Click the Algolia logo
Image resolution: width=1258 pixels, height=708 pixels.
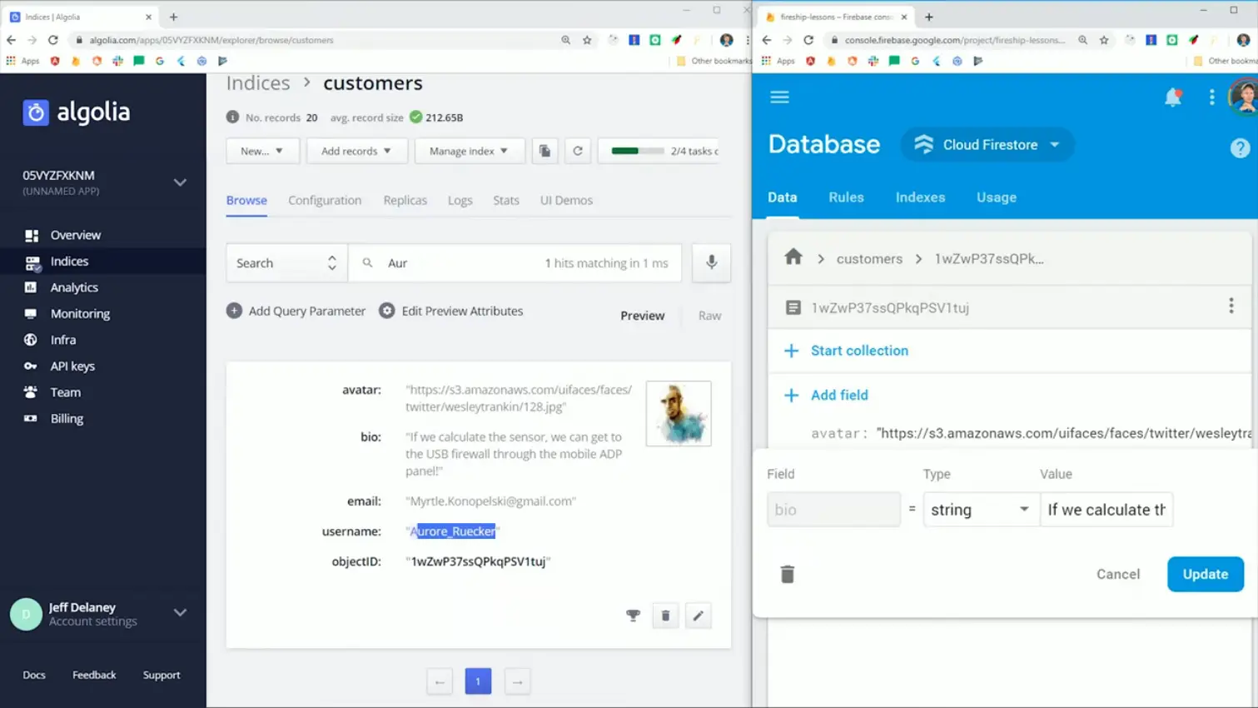point(77,112)
